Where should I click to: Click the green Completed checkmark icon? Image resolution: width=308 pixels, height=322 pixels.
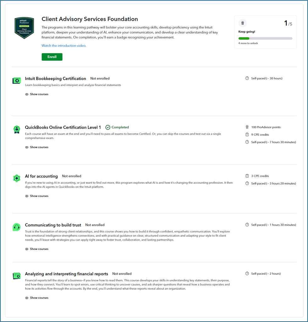pyautogui.click(x=108, y=127)
